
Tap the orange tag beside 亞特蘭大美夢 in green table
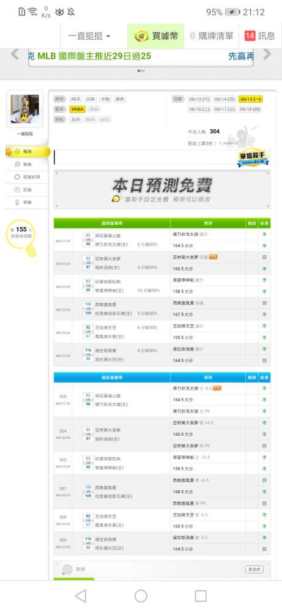point(213,257)
